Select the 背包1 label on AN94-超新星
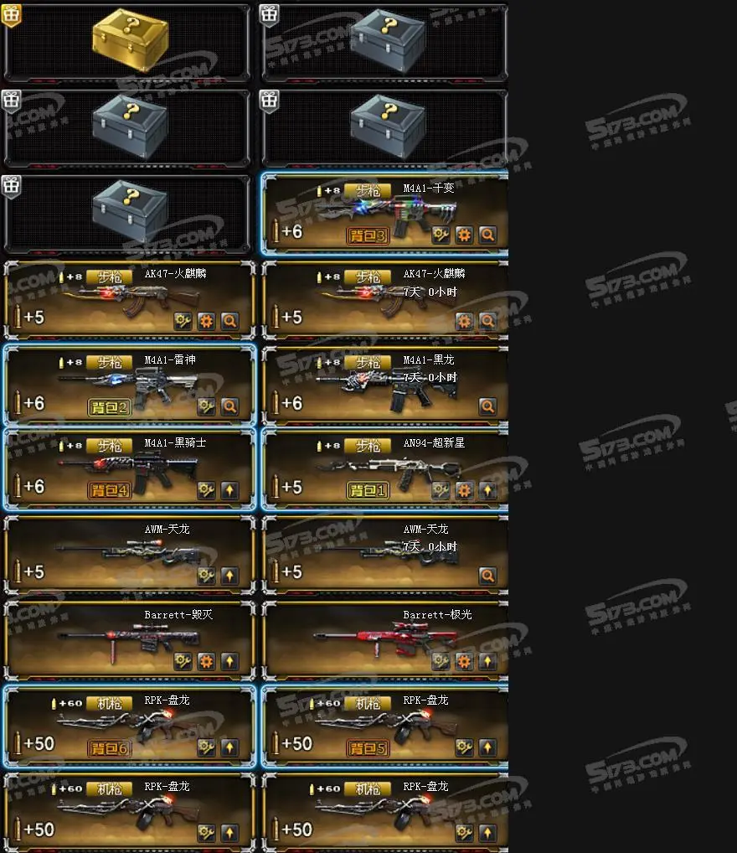The height and width of the screenshot is (853, 737). [x=367, y=491]
